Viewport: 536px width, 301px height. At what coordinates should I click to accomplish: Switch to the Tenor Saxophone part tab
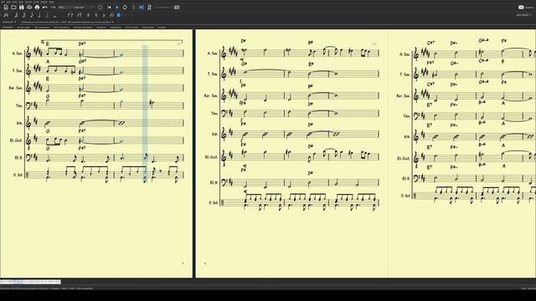click(61, 28)
